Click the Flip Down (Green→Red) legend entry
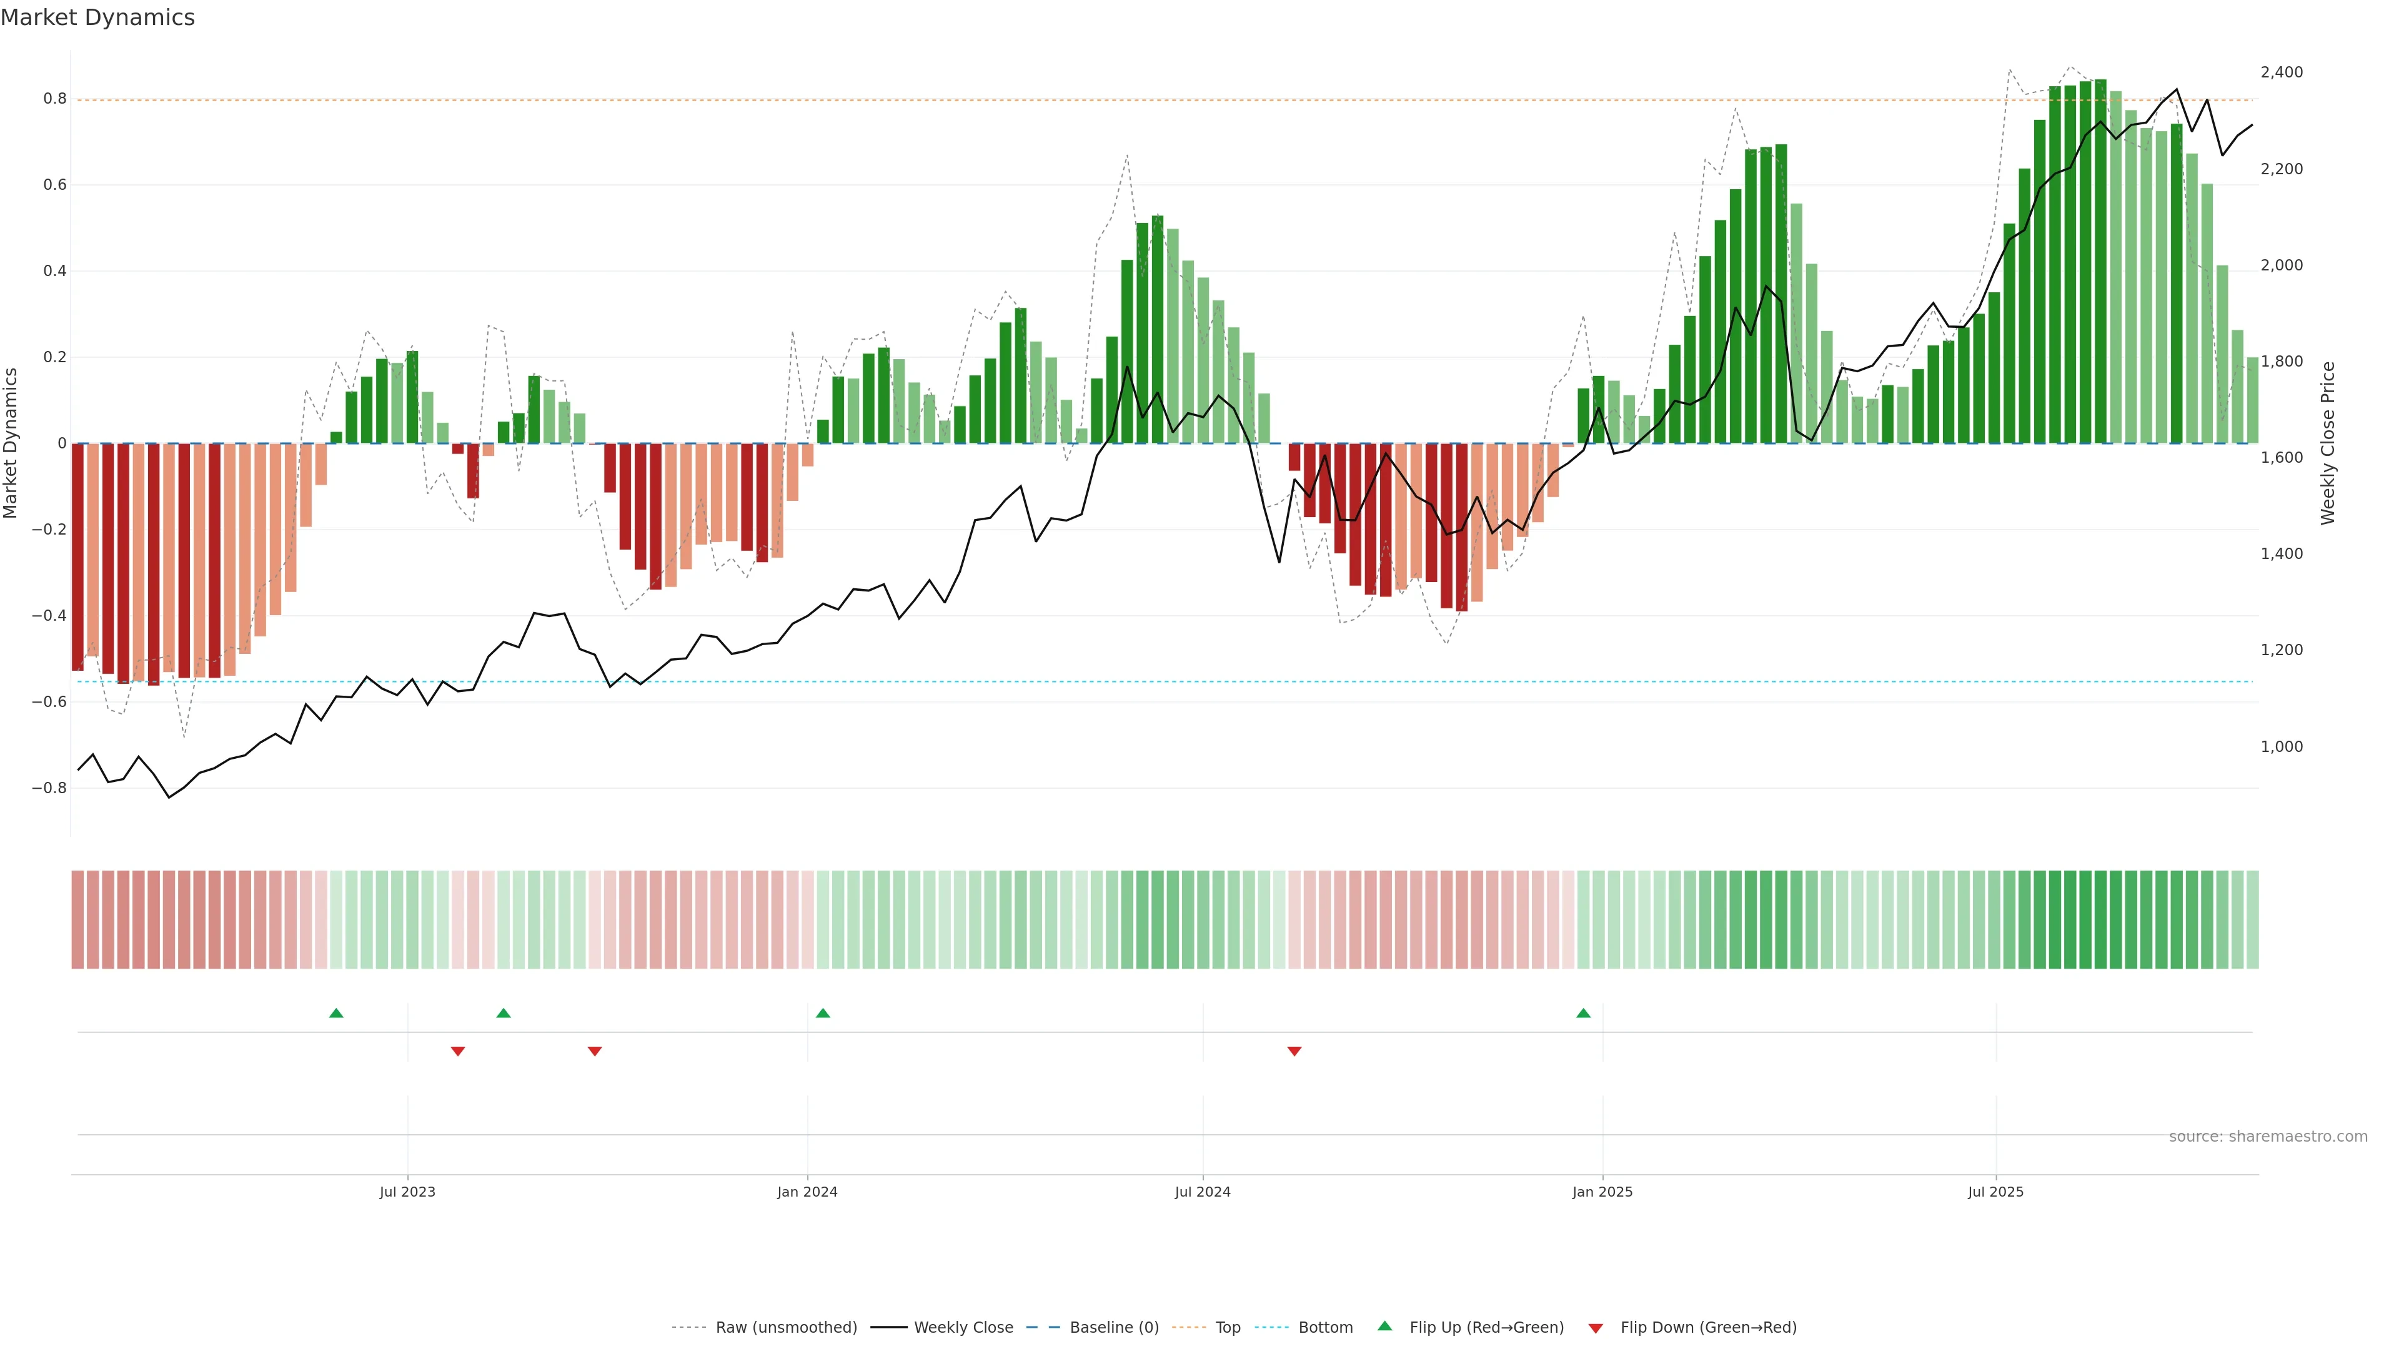 pyautogui.click(x=1708, y=1328)
